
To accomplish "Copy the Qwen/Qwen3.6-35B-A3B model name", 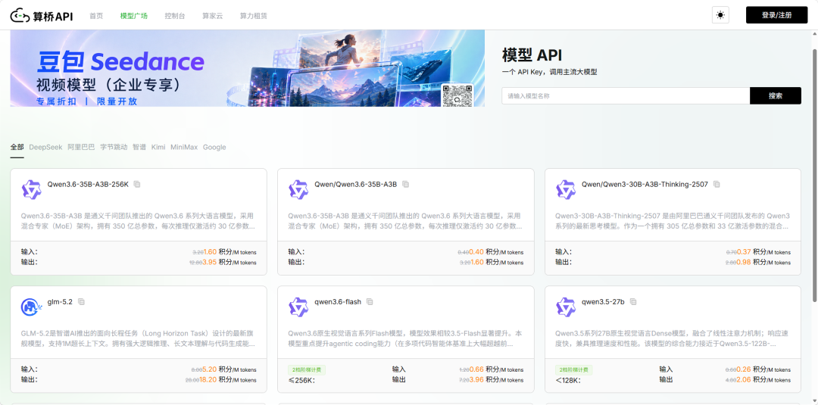I will pyautogui.click(x=405, y=184).
